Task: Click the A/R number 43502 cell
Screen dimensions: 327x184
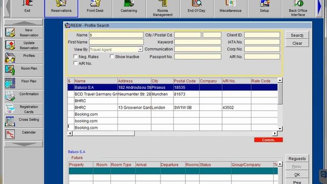Action: pyautogui.click(x=237, y=107)
